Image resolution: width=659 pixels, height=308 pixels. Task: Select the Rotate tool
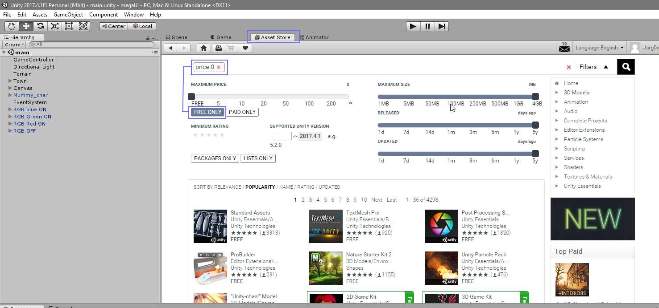(x=40, y=26)
